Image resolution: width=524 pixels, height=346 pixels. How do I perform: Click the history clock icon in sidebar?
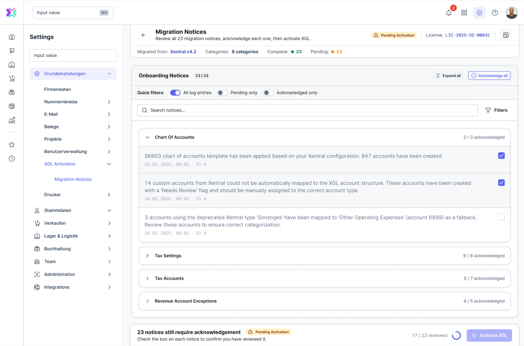(x=12, y=159)
